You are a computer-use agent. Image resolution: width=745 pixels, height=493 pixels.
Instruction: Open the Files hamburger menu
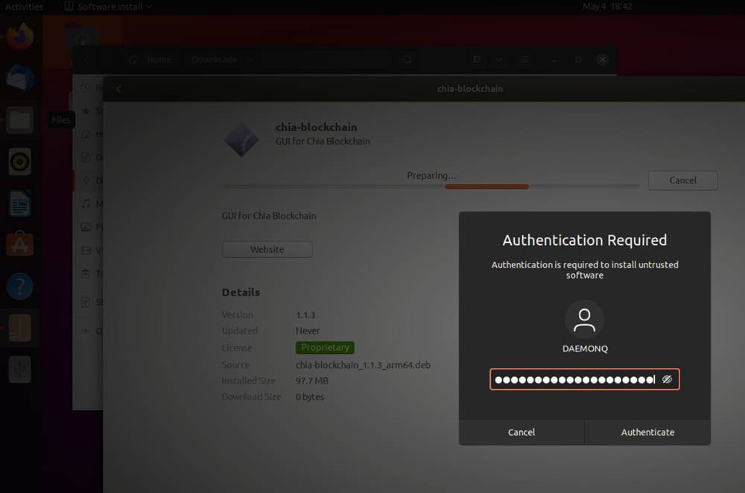click(524, 59)
